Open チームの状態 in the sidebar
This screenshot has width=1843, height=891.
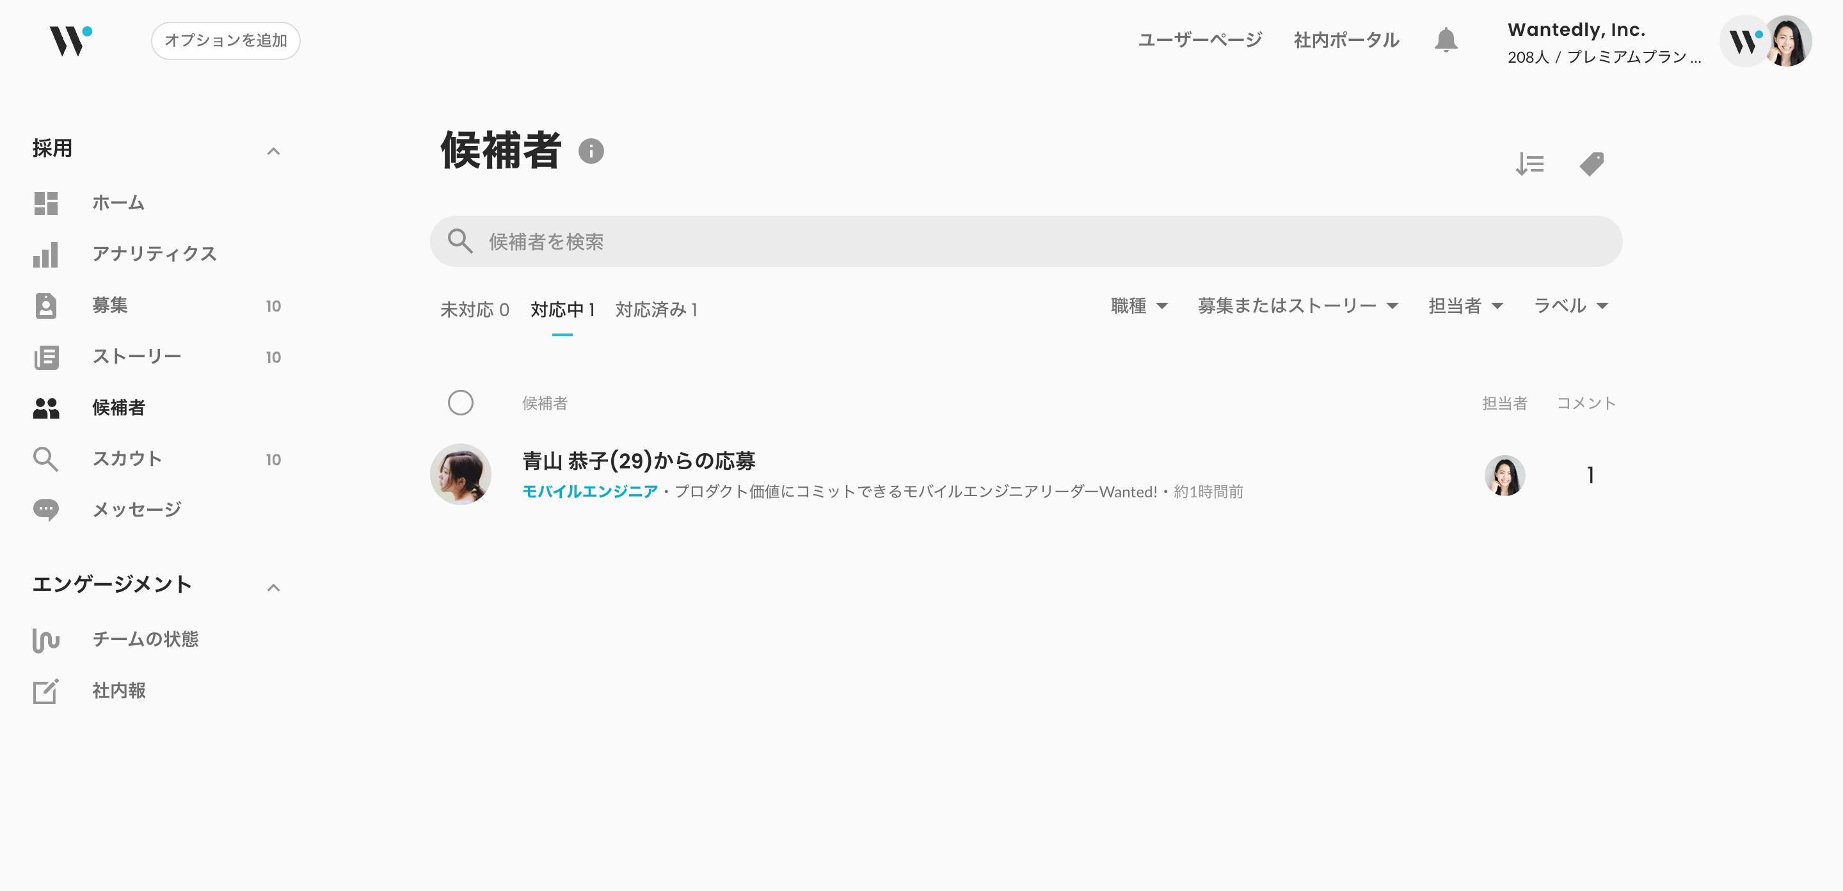pyautogui.click(x=145, y=639)
